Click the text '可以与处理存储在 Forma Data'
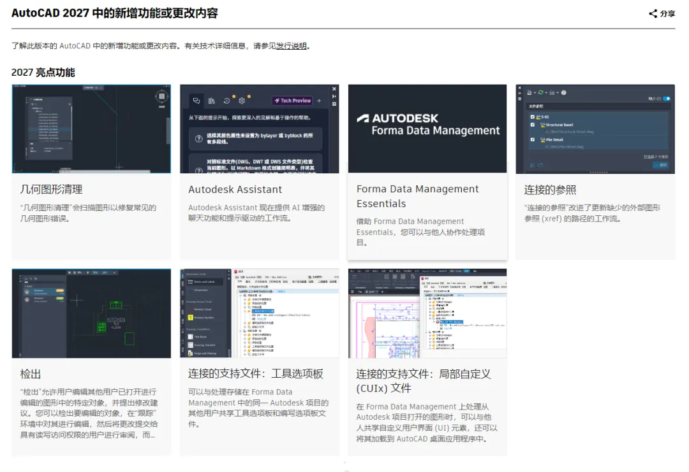The height and width of the screenshot is (472, 689). coord(240,392)
